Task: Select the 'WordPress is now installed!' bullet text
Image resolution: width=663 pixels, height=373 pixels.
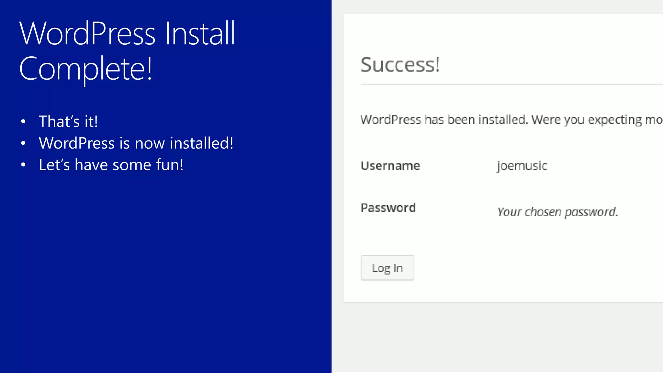Action: [136, 143]
